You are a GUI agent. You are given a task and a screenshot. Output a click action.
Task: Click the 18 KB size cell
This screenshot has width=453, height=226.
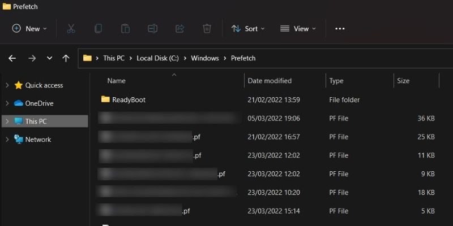[426, 193]
